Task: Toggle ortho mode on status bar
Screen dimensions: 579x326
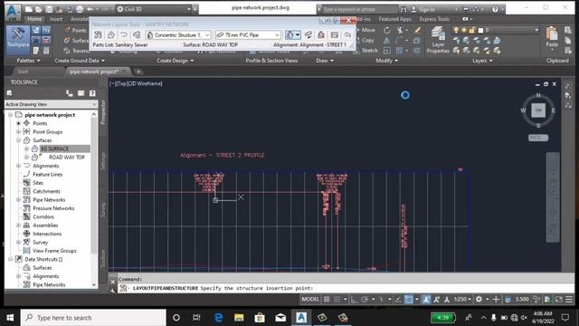Action: tap(354, 299)
